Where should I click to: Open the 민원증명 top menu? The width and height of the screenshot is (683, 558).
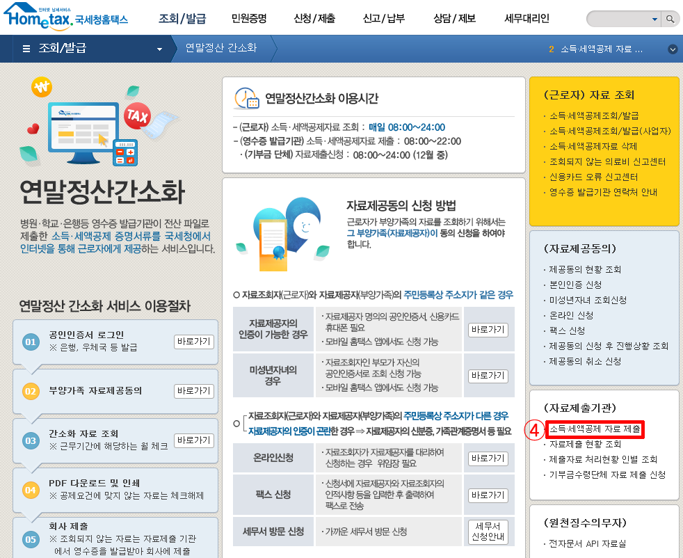[249, 19]
